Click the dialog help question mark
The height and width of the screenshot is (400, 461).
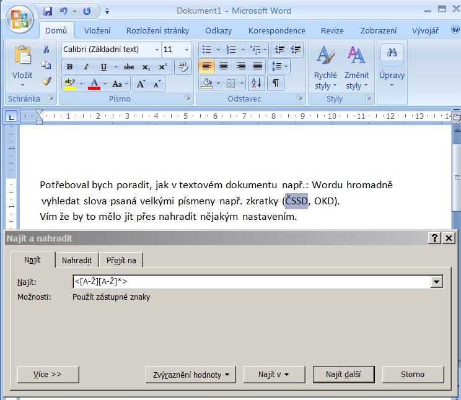click(434, 238)
